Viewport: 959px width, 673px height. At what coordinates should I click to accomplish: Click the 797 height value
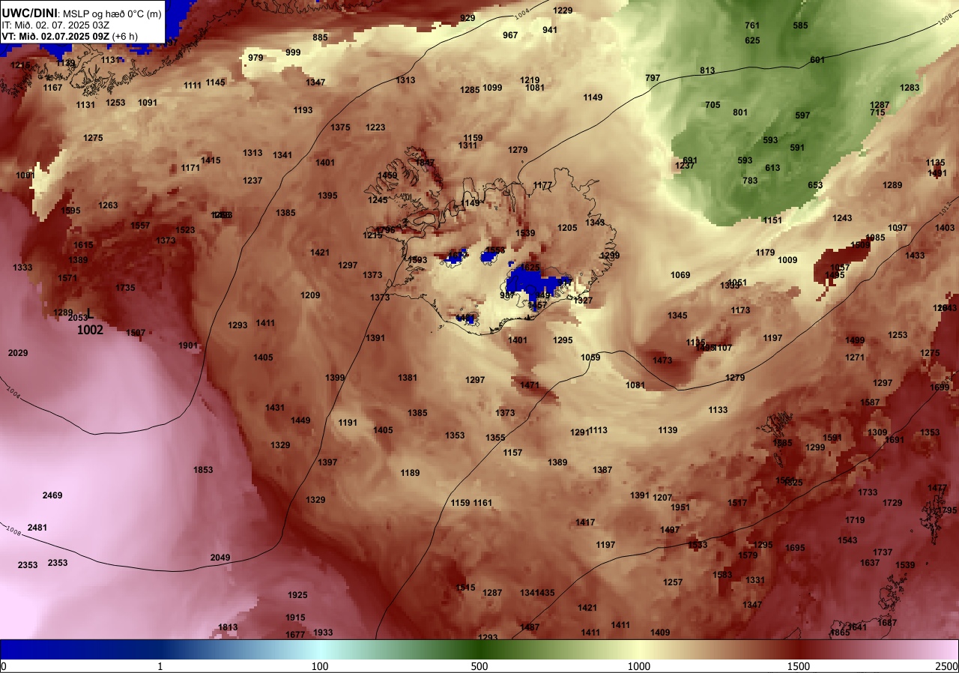(x=653, y=78)
